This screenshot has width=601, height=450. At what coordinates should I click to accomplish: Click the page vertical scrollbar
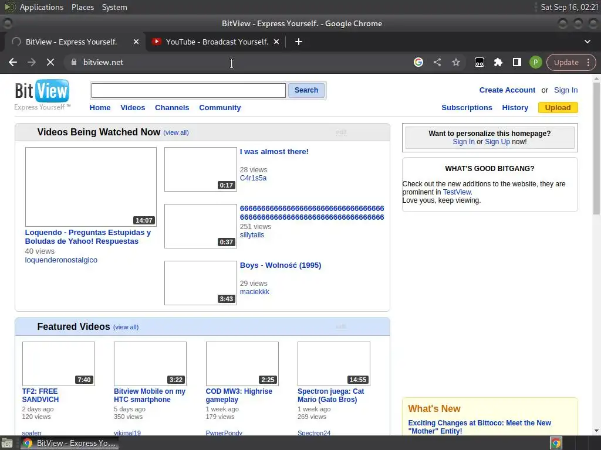[x=596, y=148]
